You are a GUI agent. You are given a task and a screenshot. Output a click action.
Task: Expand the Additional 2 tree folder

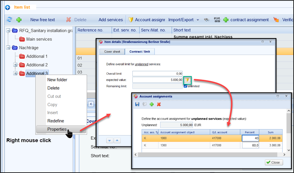(x=15, y=65)
